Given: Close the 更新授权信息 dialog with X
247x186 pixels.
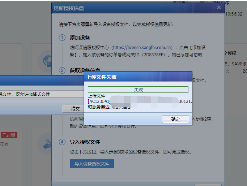Looking at the screenshot, I should [219, 7].
